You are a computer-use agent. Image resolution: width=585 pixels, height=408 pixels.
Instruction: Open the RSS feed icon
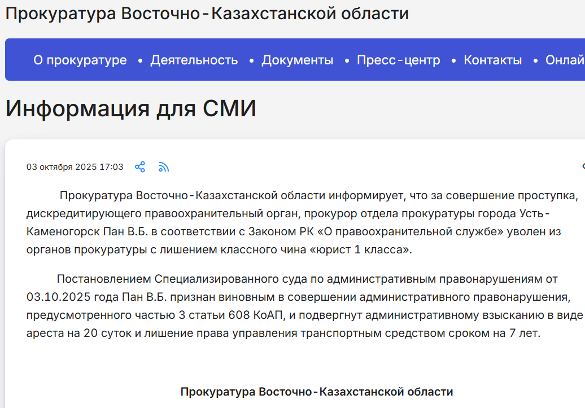[164, 167]
